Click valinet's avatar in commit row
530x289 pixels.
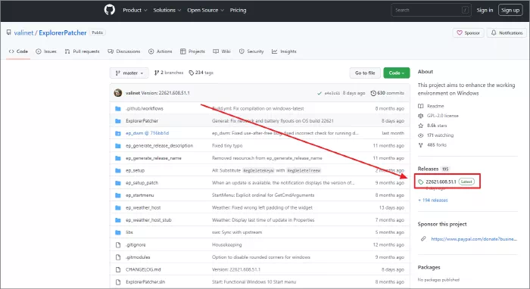coord(118,93)
